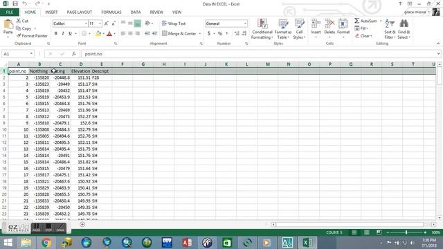Switch to Page Break Preview view
This screenshot has width=443, height=249.
(379, 232)
